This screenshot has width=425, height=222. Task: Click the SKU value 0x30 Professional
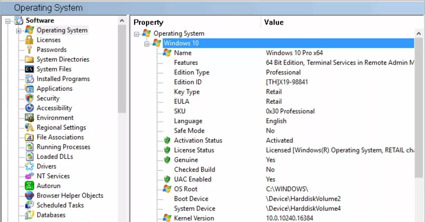click(x=290, y=111)
